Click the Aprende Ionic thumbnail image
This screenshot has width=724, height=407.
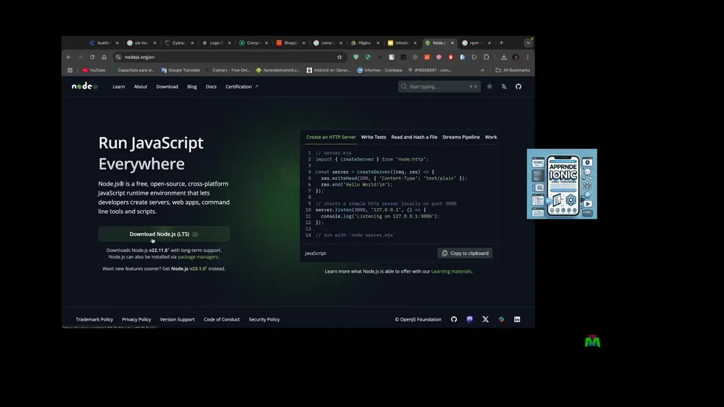562,184
